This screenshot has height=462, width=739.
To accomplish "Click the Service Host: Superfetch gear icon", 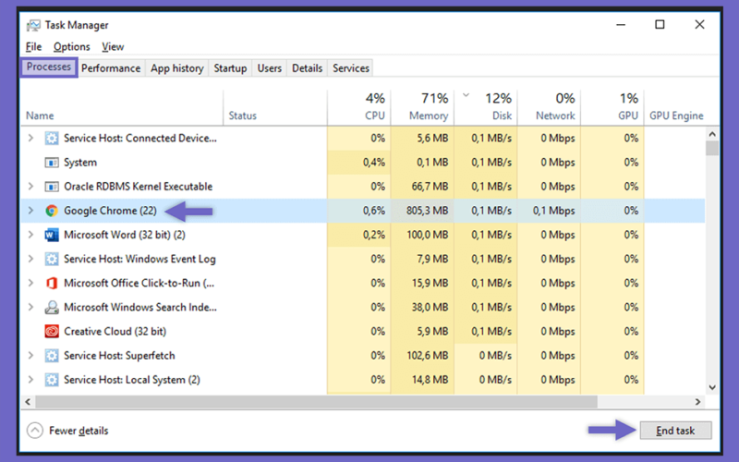I will (x=52, y=356).
